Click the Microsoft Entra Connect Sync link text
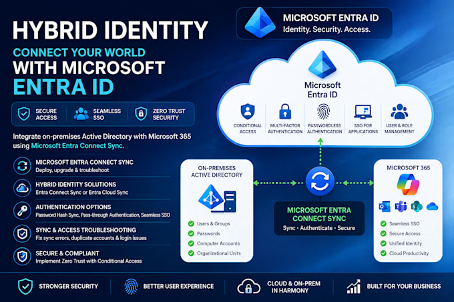 click(77, 145)
